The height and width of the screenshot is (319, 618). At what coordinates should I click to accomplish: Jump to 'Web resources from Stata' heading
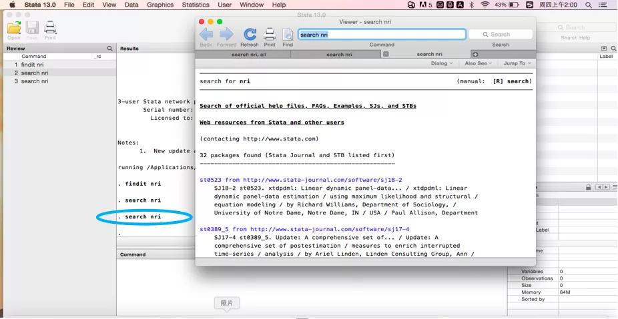pos(272,123)
